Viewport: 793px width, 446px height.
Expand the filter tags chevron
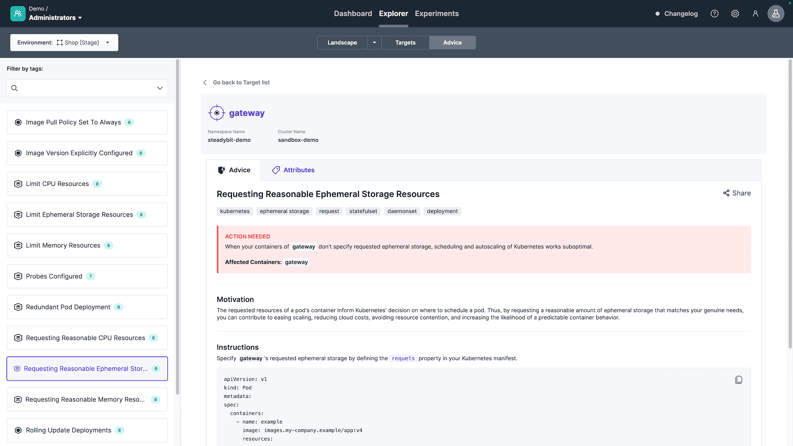160,88
